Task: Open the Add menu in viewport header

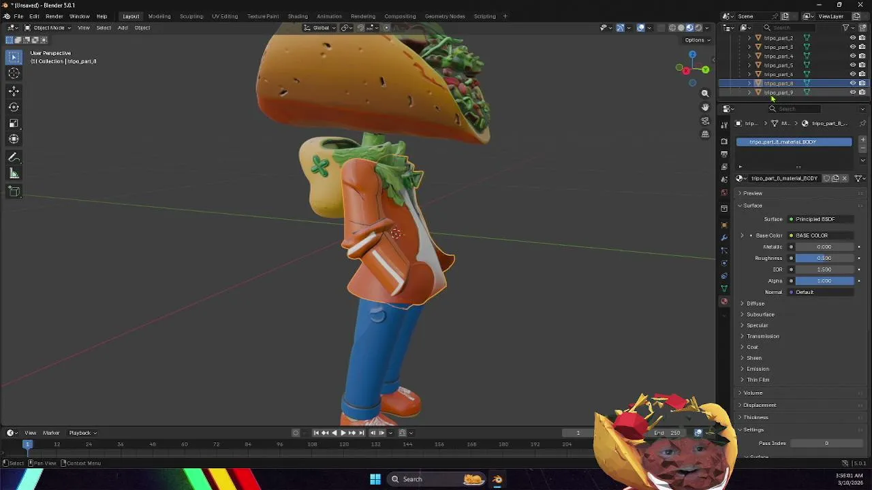Action: pos(123,28)
